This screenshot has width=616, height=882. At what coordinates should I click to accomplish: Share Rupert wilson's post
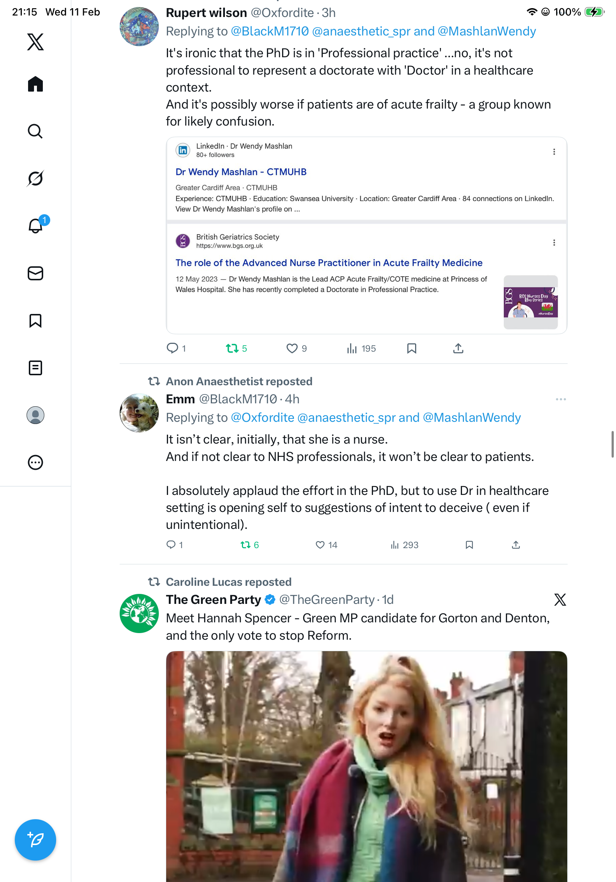458,348
